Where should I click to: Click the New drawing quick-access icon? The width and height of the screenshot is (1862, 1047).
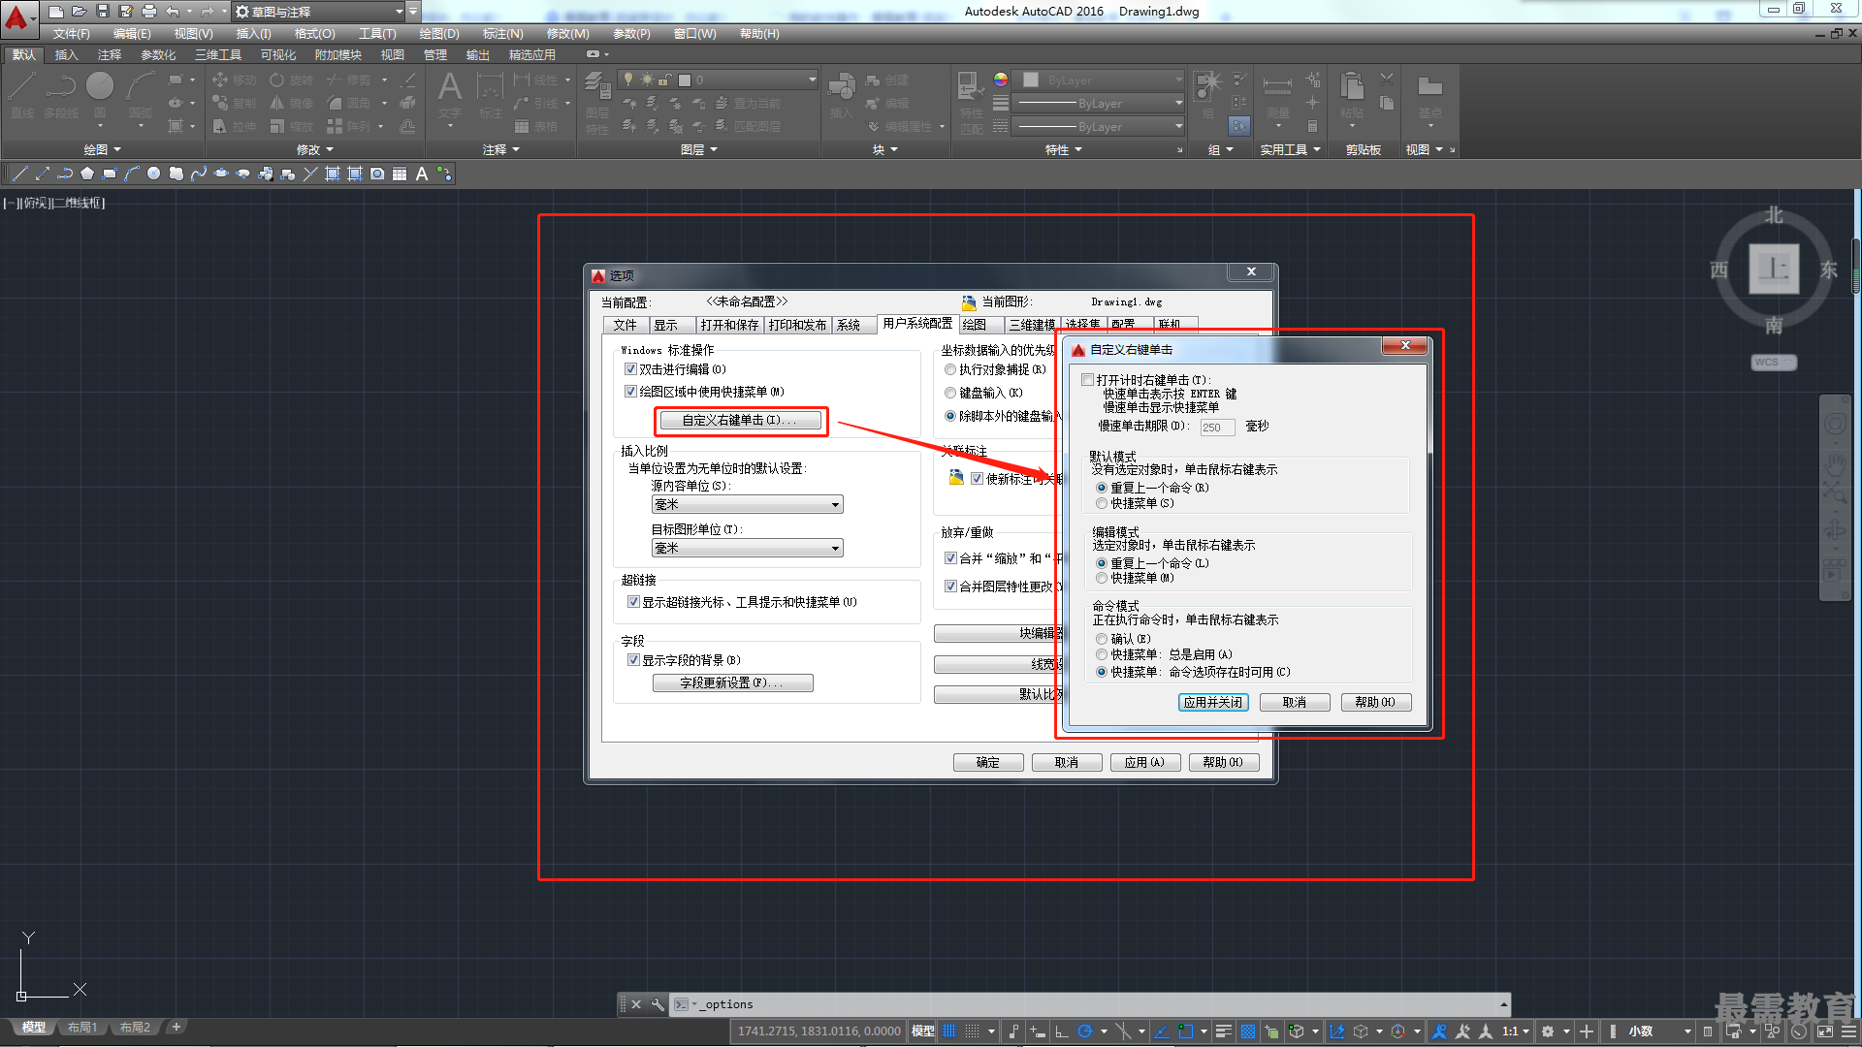[56, 12]
